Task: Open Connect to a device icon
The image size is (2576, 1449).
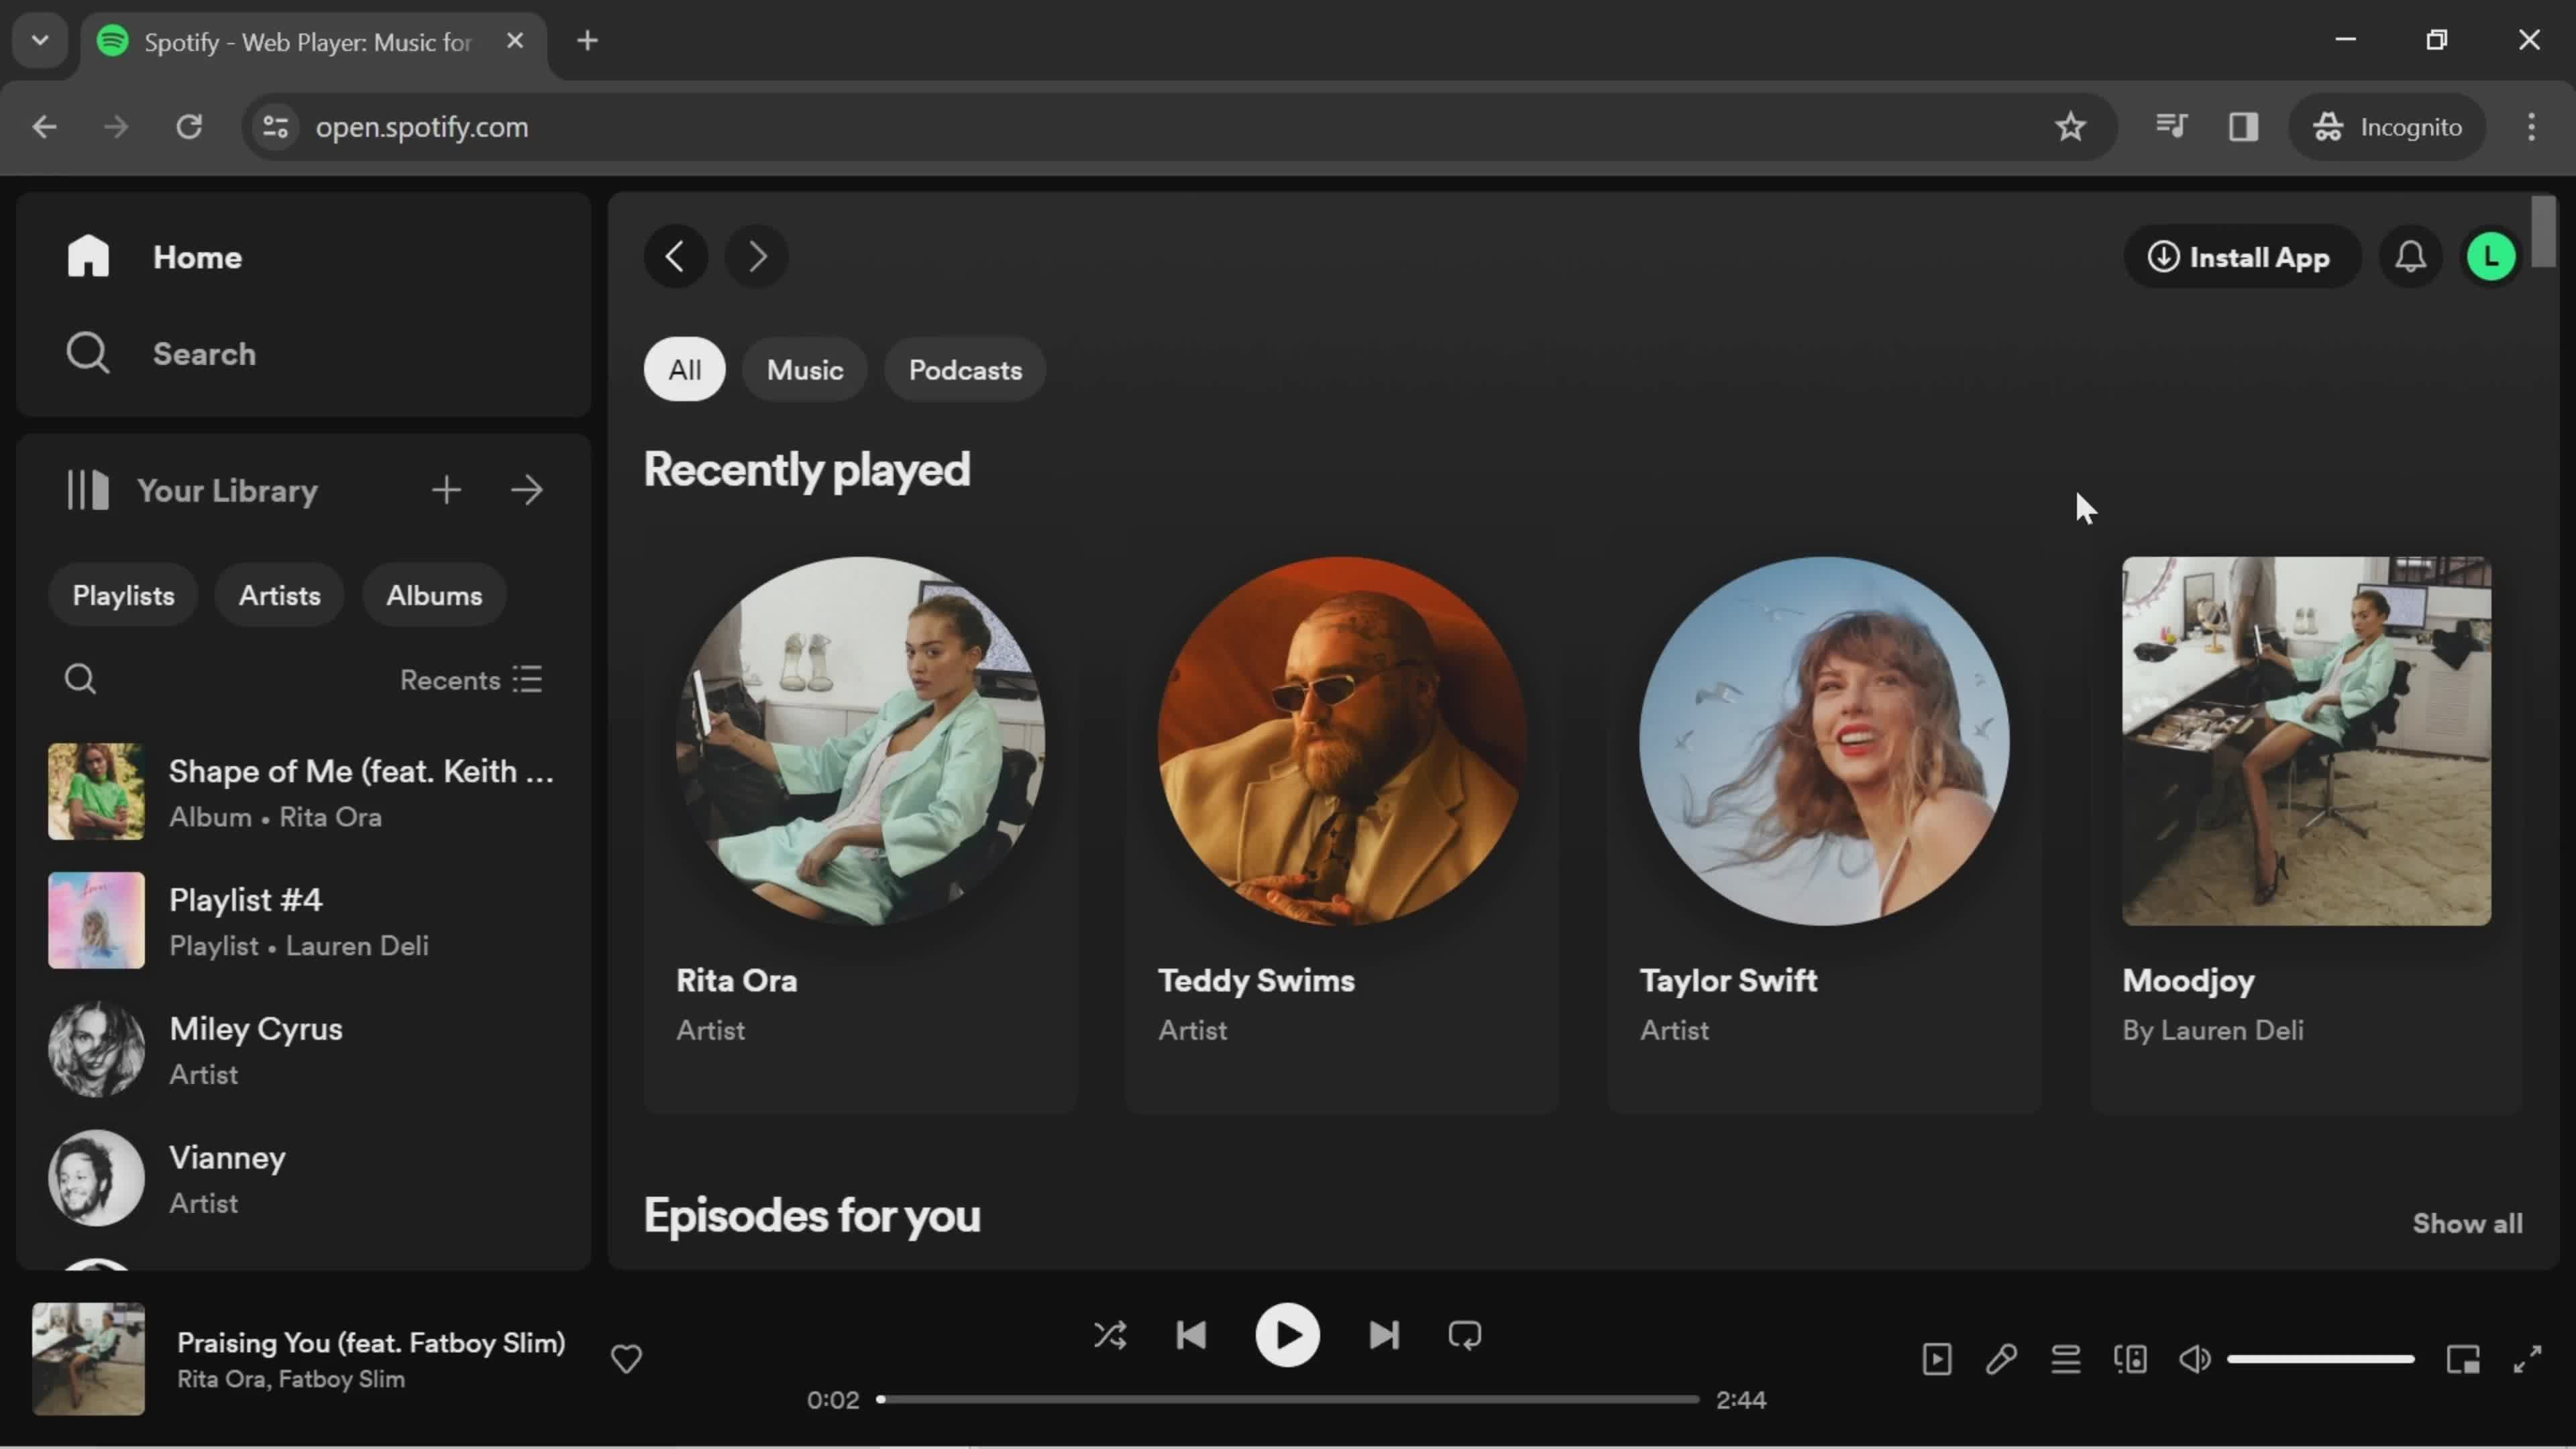Action: click(x=2130, y=1359)
